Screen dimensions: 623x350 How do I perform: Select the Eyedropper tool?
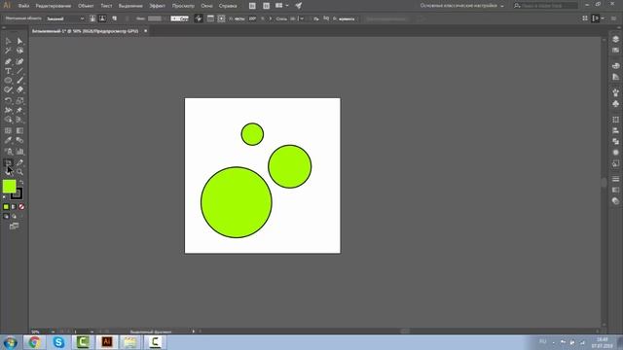click(x=8, y=140)
